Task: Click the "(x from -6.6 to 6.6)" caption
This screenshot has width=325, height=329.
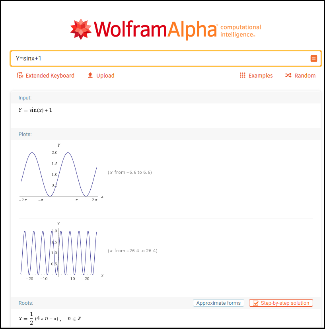Action: (130, 173)
